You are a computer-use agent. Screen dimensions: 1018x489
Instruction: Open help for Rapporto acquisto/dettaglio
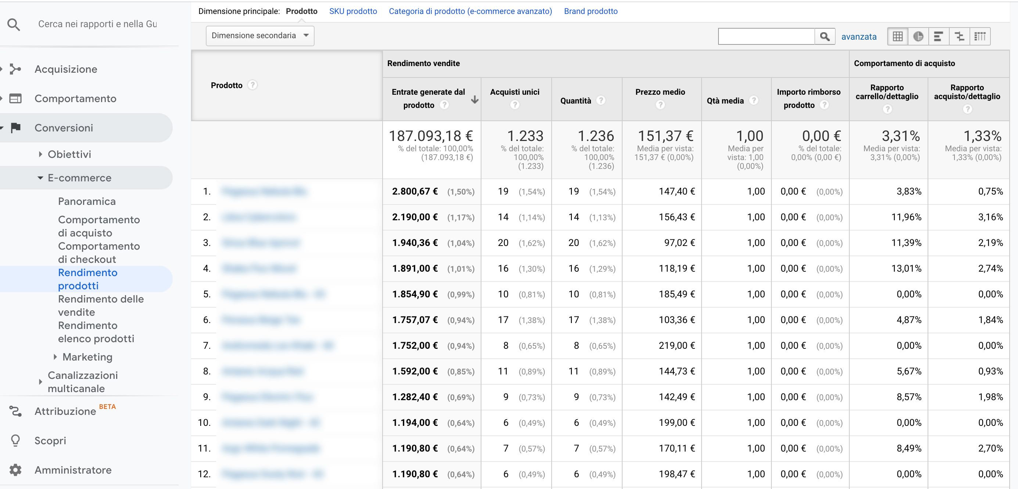point(967,109)
